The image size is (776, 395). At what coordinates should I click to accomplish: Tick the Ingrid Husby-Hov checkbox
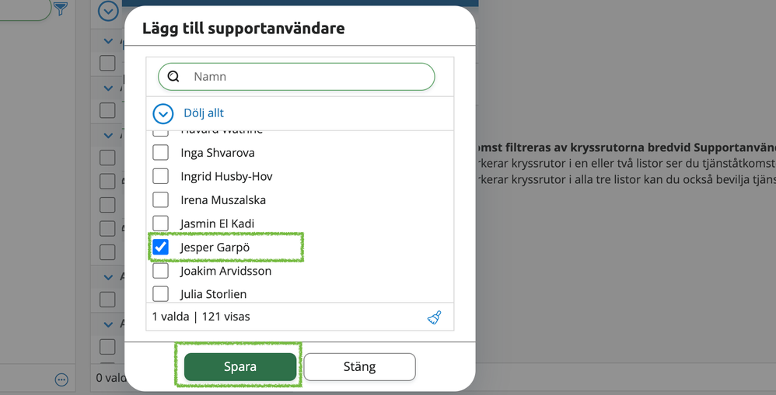pos(160,176)
